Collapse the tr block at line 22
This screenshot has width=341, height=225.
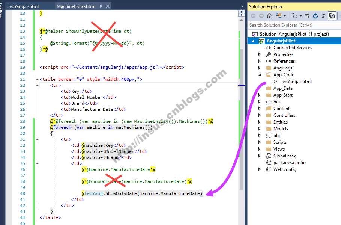coord(37,85)
